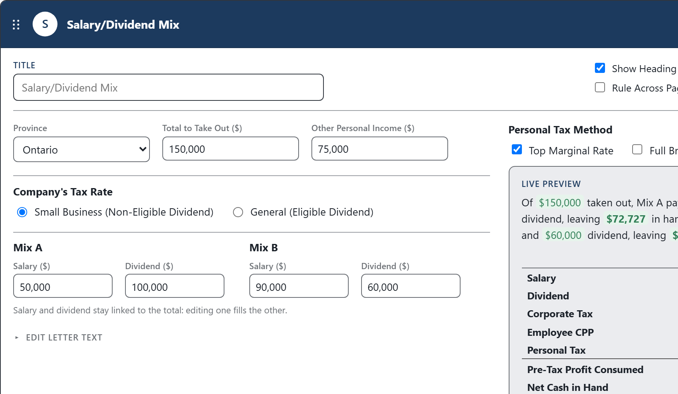Click Mix B Dividend input with 60,000
Image resolution: width=678 pixels, height=394 pixels.
(411, 286)
